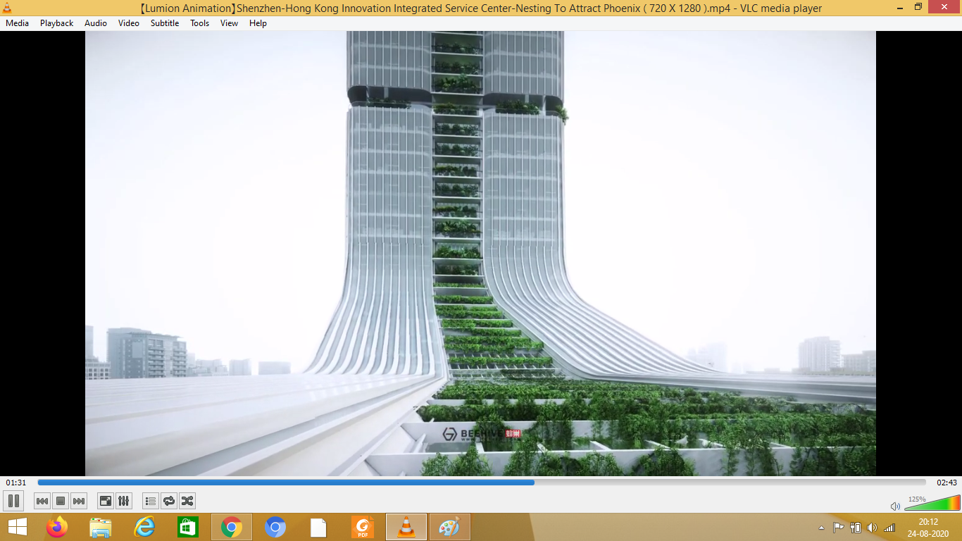Image resolution: width=962 pixels, height=541 pixels.
Task: Mute audio using VLC's speaker icon
Action: coord(894,506)
